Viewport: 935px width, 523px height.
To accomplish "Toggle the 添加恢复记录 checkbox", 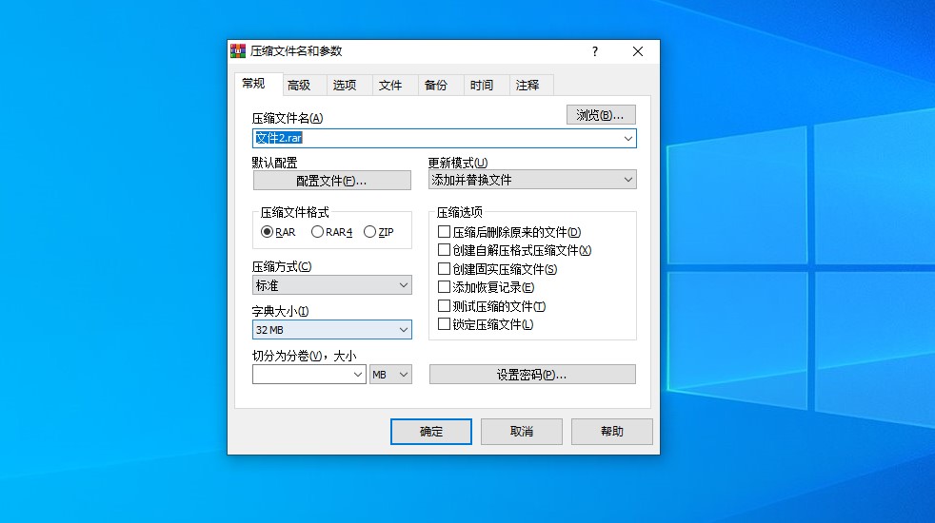I will (x=444, y=287).
